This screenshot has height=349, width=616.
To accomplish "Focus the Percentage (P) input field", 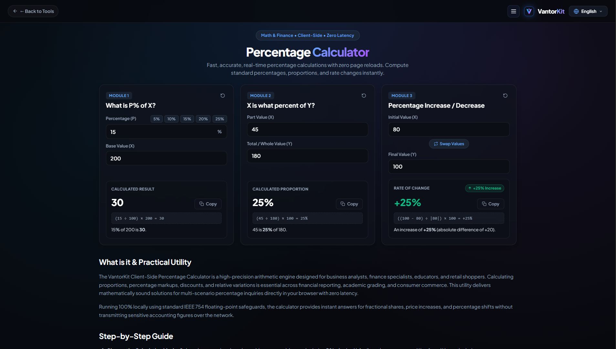I will tap(166, 132).
